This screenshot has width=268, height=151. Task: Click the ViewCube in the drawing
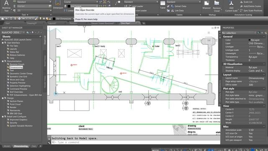(x=209, y=41)
